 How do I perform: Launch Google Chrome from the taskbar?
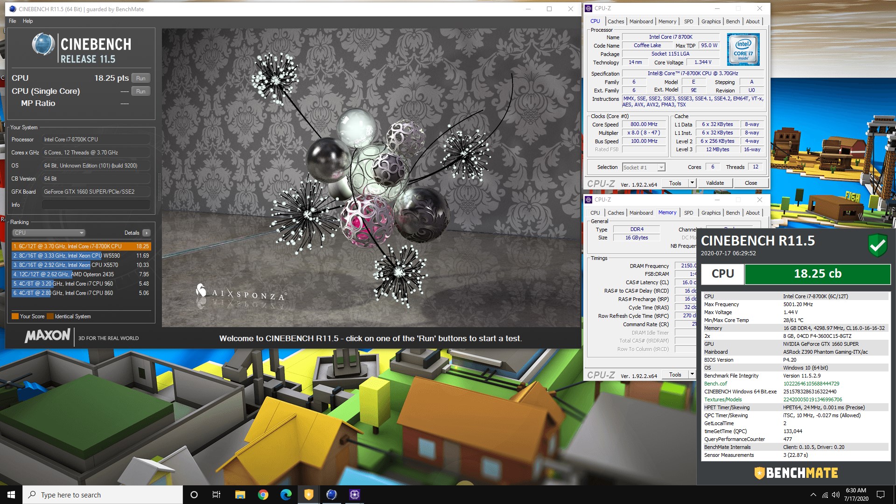coord(263,495)
